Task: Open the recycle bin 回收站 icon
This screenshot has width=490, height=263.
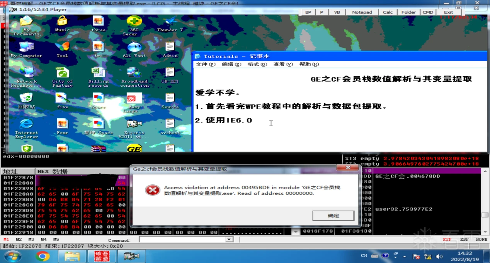Action: pos(26,101)
